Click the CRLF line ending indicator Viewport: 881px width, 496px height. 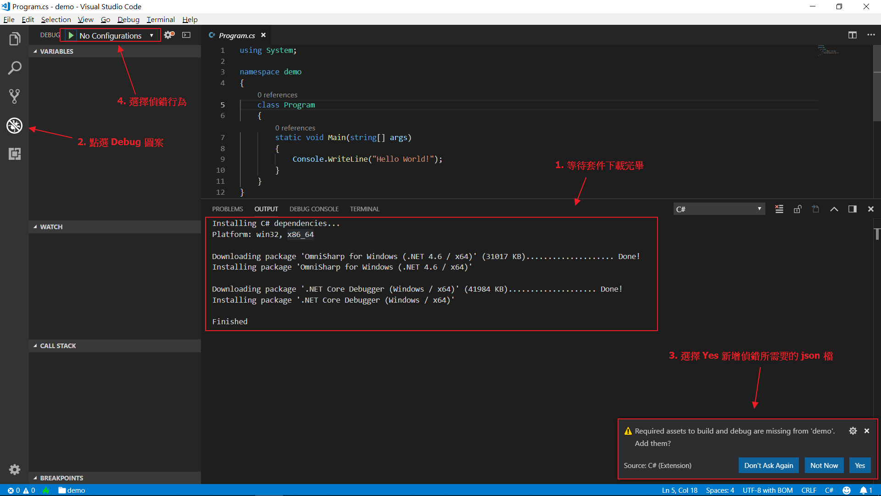point(809,490)
